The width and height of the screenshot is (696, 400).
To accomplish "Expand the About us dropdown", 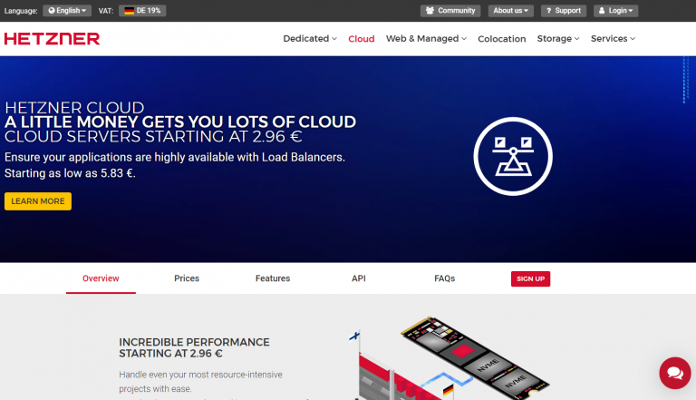I will pyautogui.click(x=510, y=11).
